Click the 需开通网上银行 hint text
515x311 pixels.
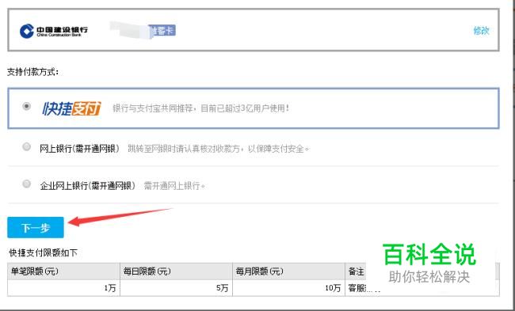174,186
